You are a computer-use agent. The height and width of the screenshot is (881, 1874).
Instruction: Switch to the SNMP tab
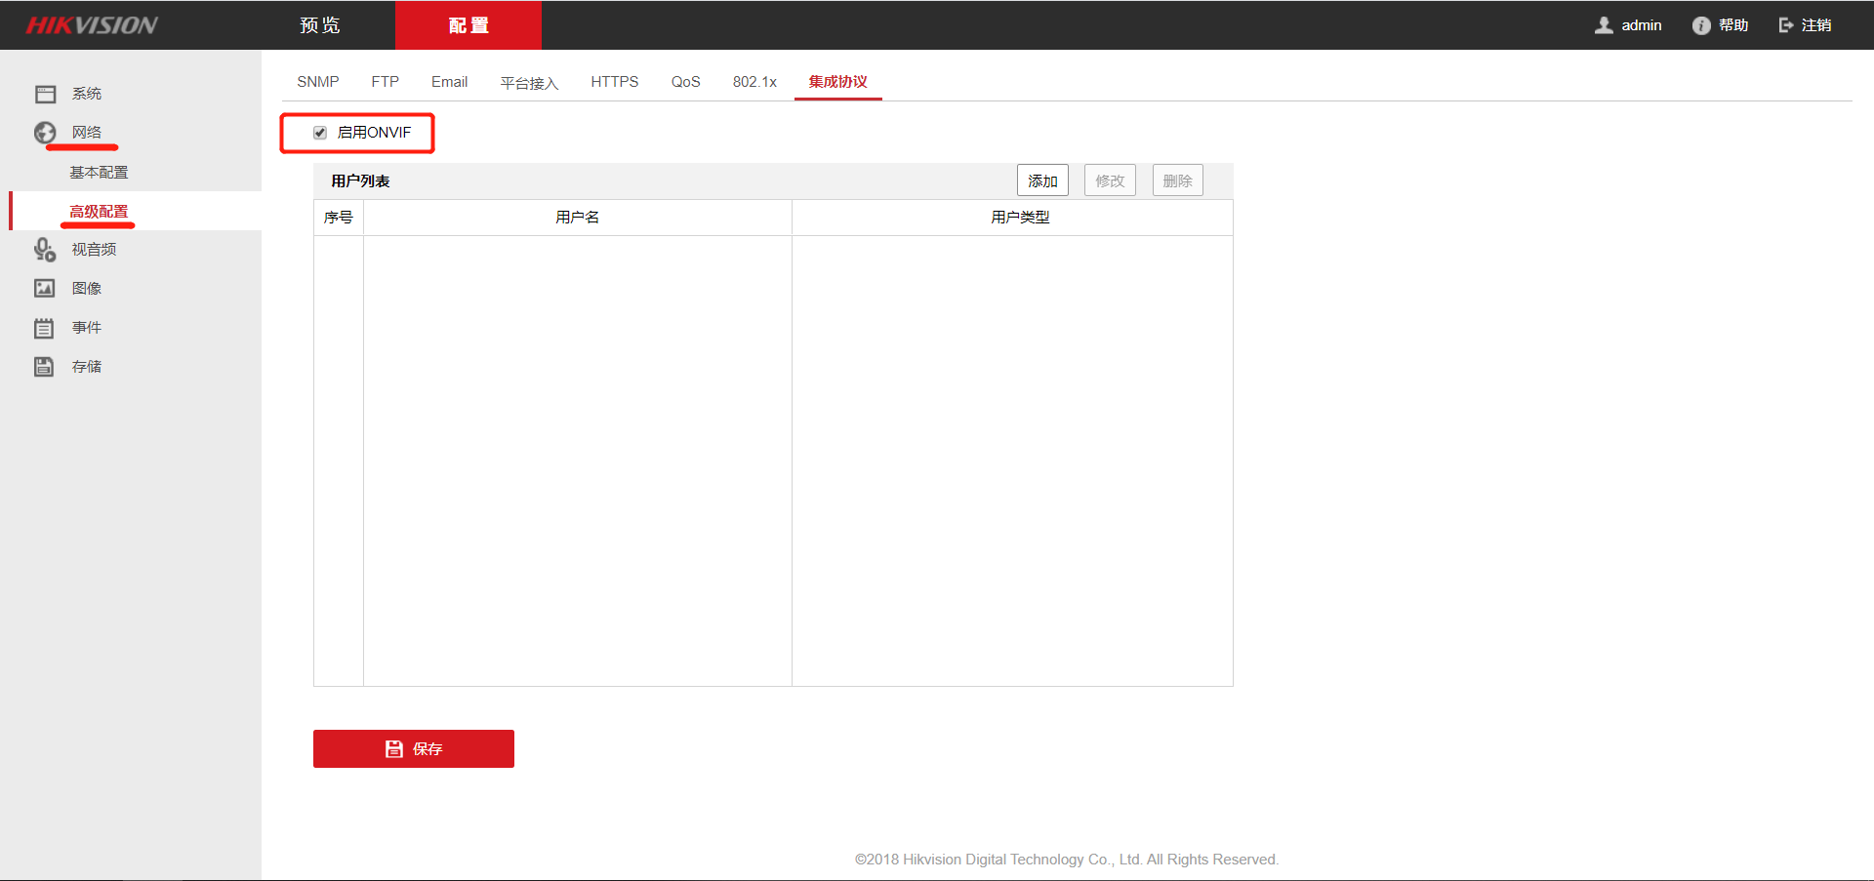coord(318,82)
